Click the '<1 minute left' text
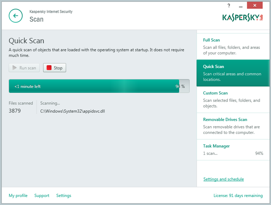 pos(28,87)
